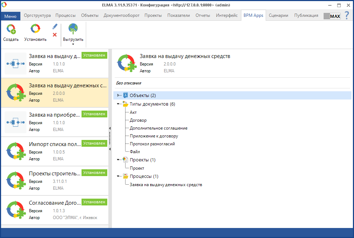Click the Без описания description text
The image size is (354, 238).
[128, 83]
